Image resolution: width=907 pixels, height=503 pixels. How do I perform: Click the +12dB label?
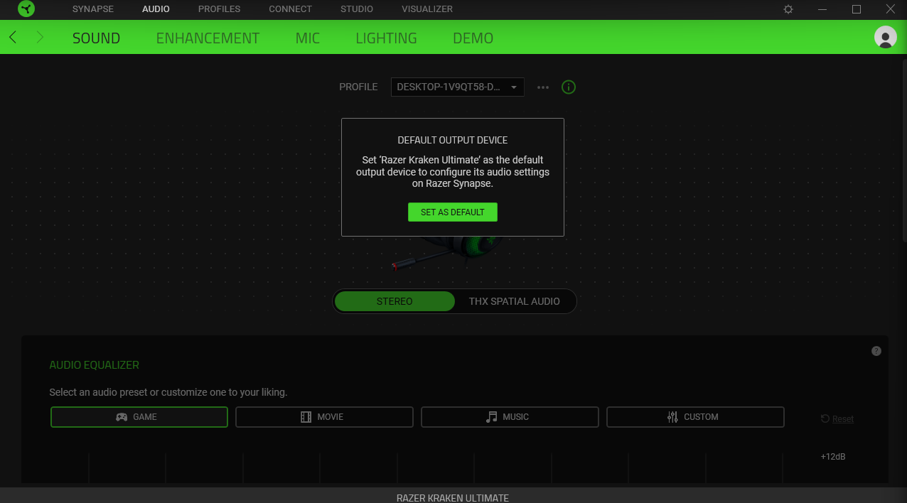click(x=833, y=457)
